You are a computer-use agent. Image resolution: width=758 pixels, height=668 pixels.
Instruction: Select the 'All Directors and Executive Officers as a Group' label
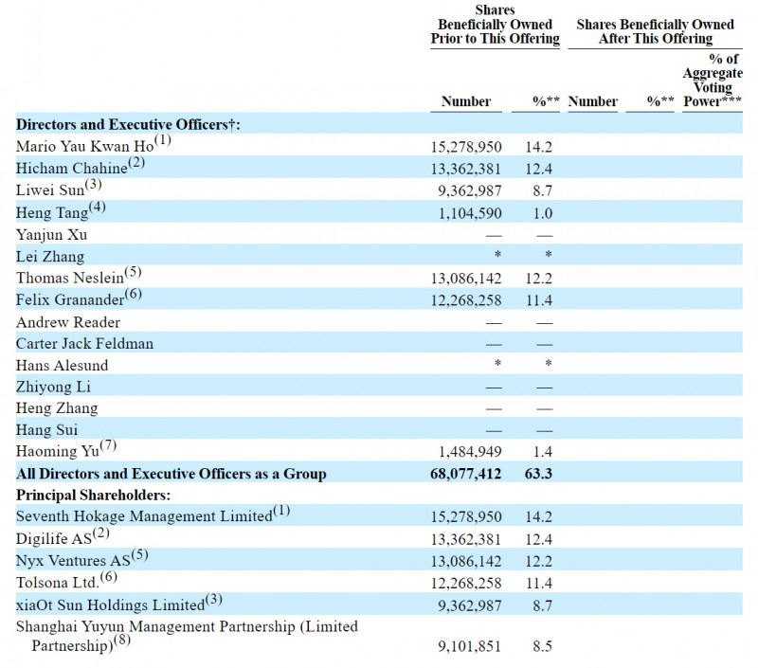point(171,473)
